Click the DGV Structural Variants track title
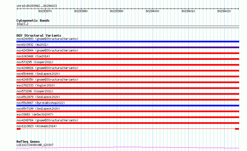The height and width of the screenshot is (151, 247). tap(39, 35)
